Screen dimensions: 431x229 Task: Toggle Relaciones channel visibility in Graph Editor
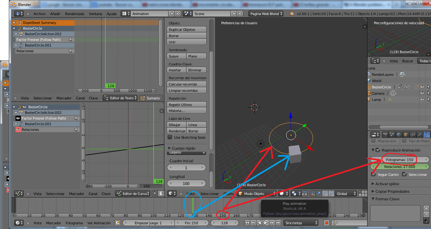[18, 130]
